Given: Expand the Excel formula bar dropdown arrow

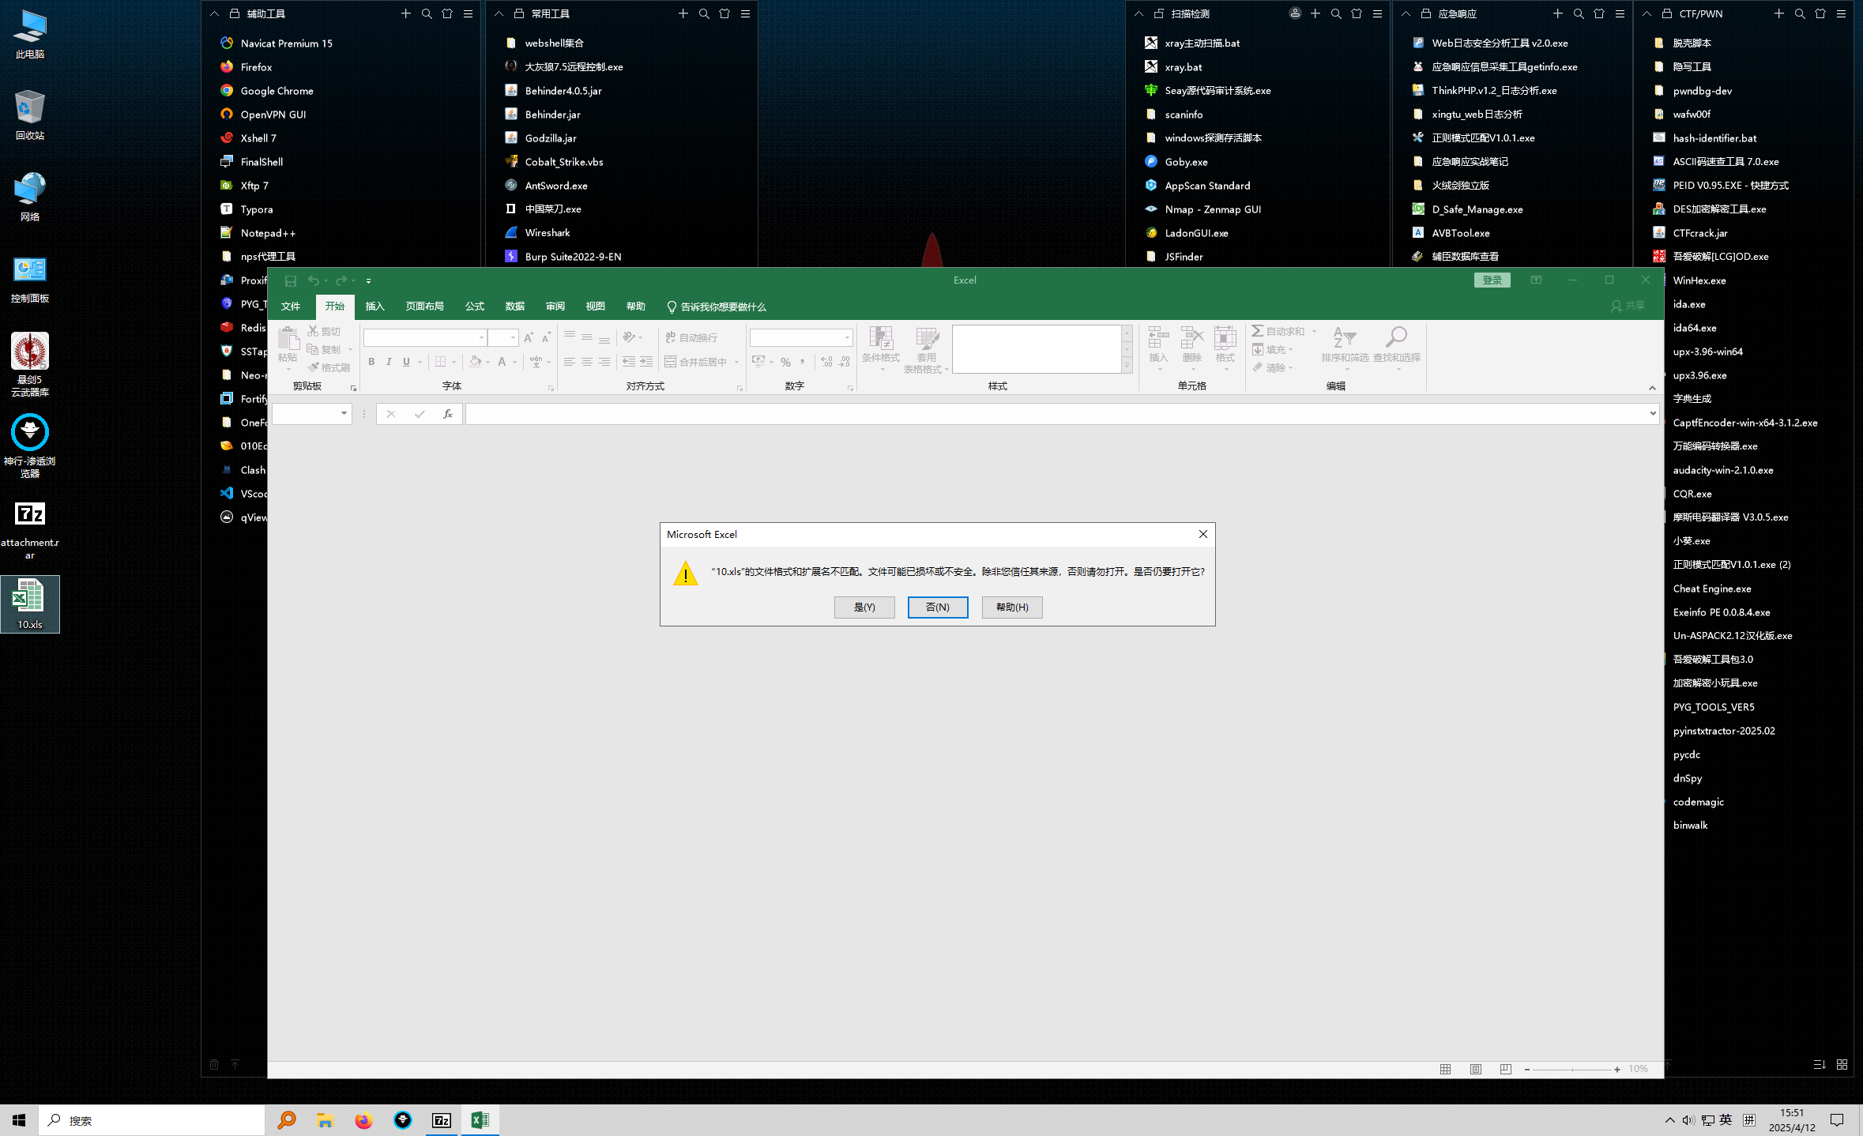Looking at the screenshot, I should (x=1652, y=413).
